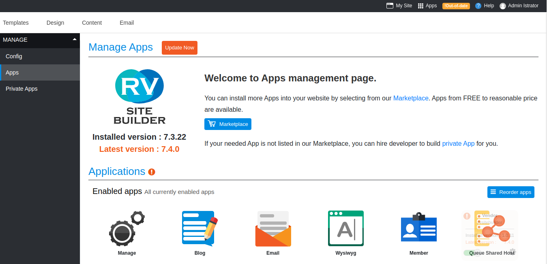Screen dimensions: 547x264
Task: Open the Admin Istrator account menu
Action: (x=523, y=6)
